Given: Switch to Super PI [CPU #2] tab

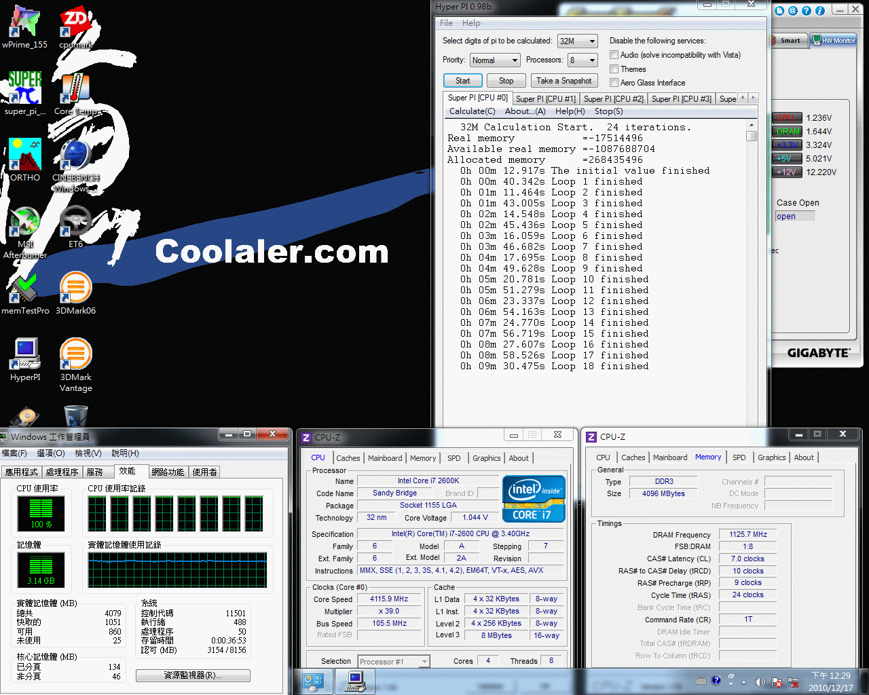Looking at the screenshot, I should 613,99.
